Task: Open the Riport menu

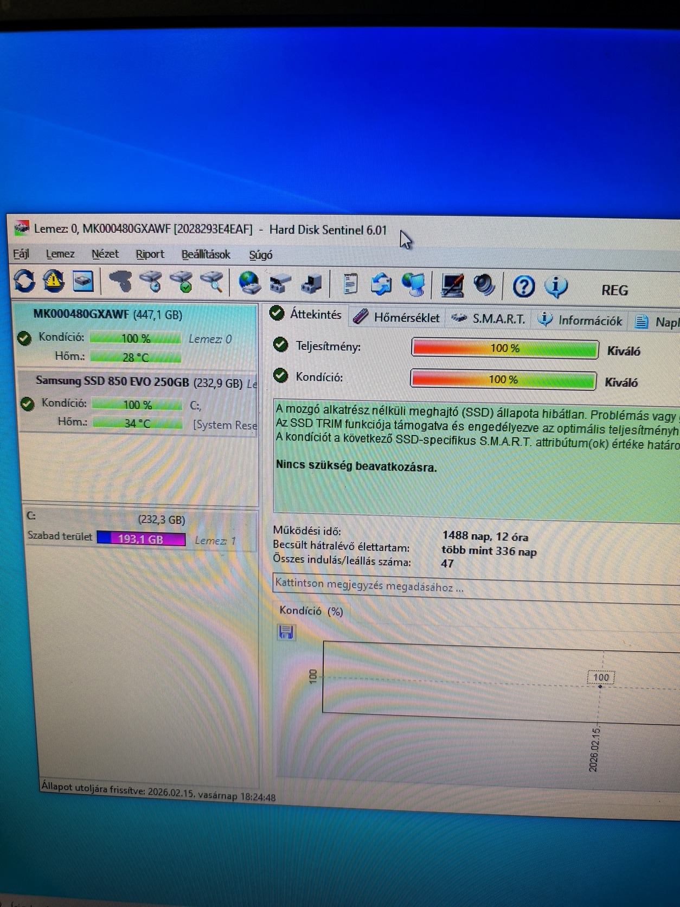Action: [150, 254]
